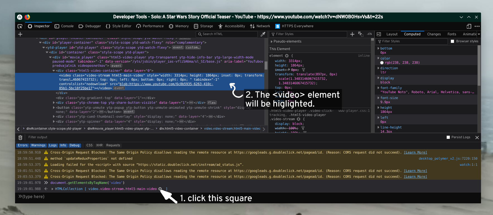
Task: Toggle the Warnings console filter
Action: click(38, 145)
